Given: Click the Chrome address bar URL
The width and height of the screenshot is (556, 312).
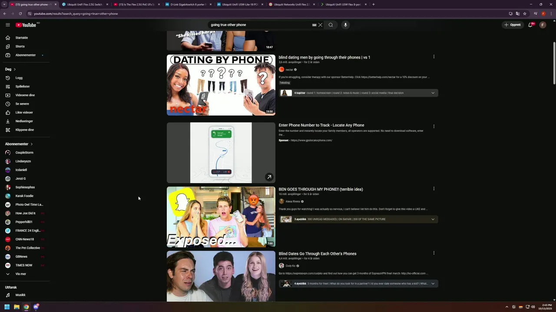Looking at the screenshot, I should [x=76, y=13].
